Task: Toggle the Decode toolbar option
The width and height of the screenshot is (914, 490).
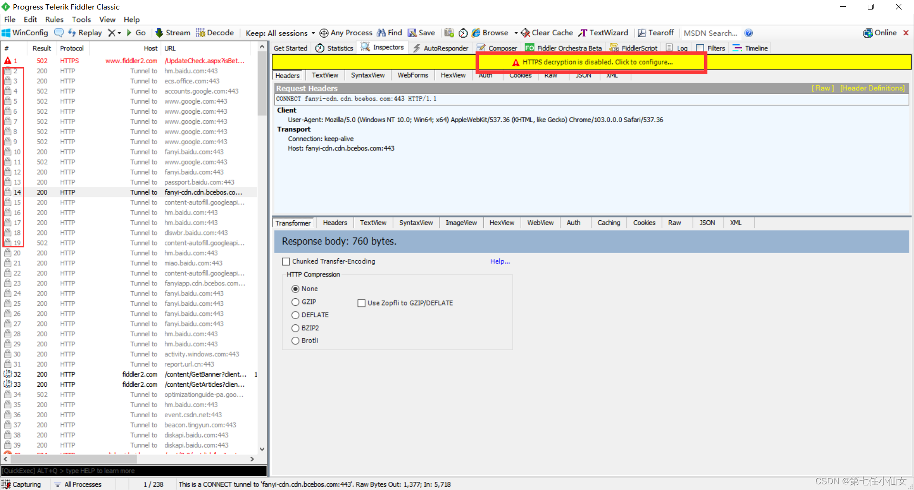Action: (x=215, y=33)
